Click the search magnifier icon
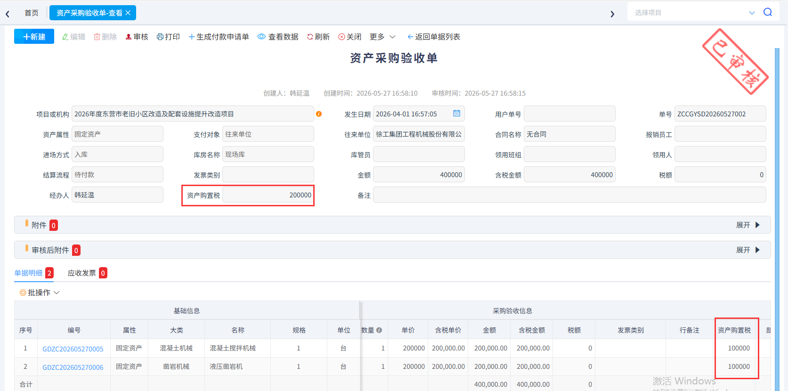The image size is (788, 391). point(768,12)
